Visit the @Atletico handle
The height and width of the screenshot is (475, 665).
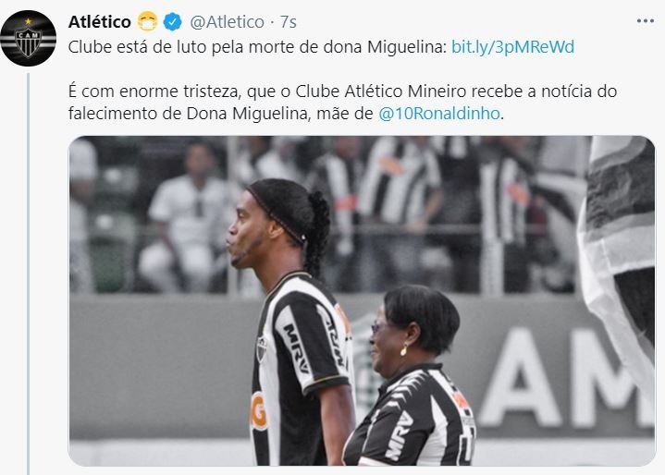(x=227, y=21)
